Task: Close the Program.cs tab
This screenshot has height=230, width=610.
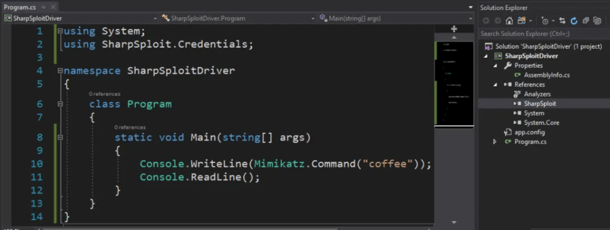Action: click(53, 7)
